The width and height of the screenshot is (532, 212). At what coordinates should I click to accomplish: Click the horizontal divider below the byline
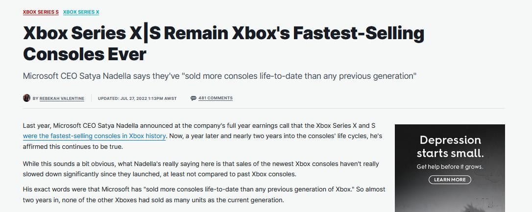point(264,108)
